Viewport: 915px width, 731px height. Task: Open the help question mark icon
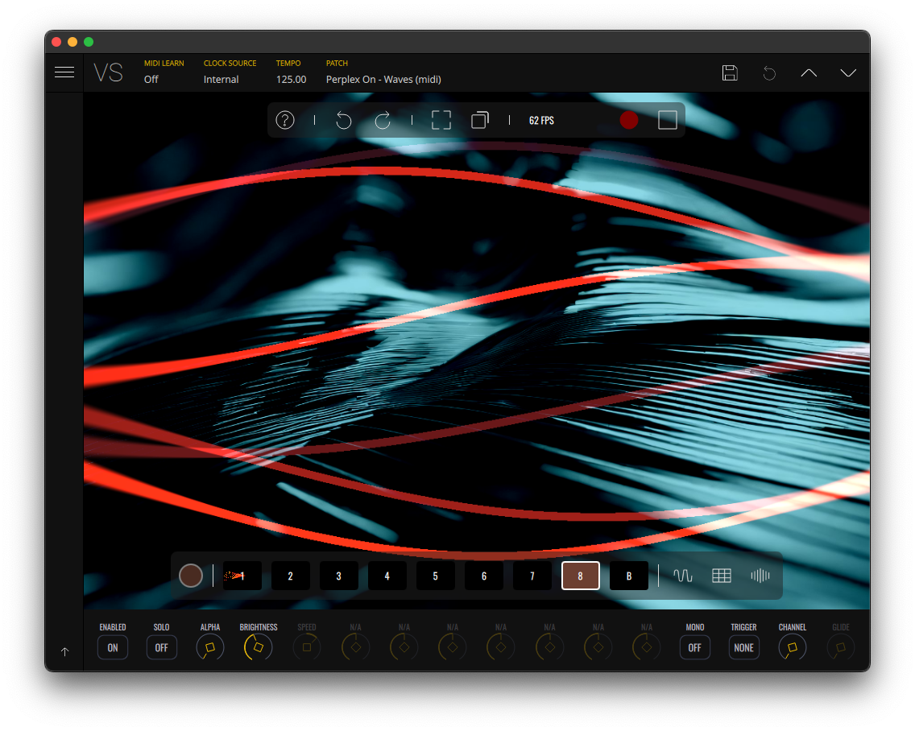click(x=285, y=120)
